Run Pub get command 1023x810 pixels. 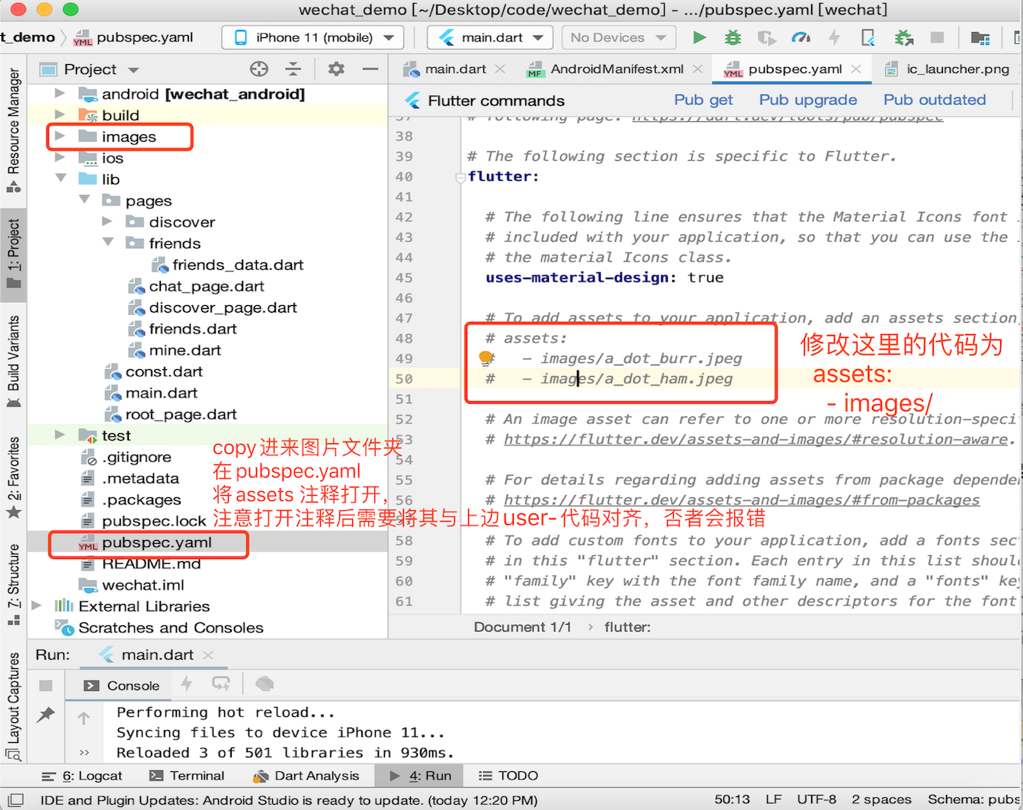tap(704, 100)
